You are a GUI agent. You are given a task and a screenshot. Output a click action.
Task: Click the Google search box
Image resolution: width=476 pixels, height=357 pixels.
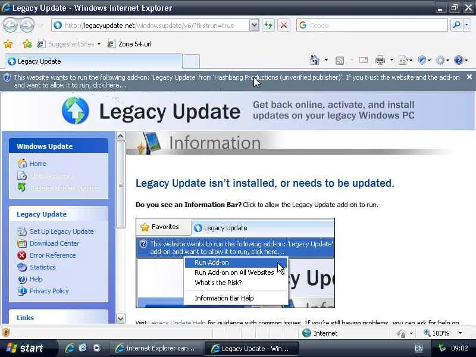(372, 26)
